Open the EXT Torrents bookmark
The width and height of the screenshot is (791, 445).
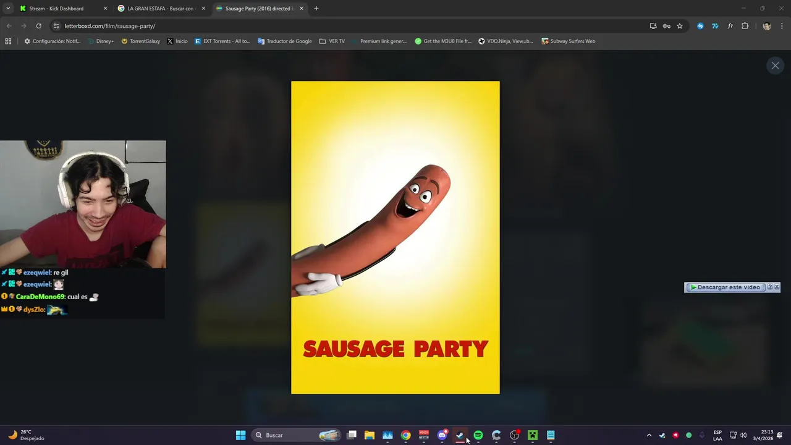click(222, 41)
